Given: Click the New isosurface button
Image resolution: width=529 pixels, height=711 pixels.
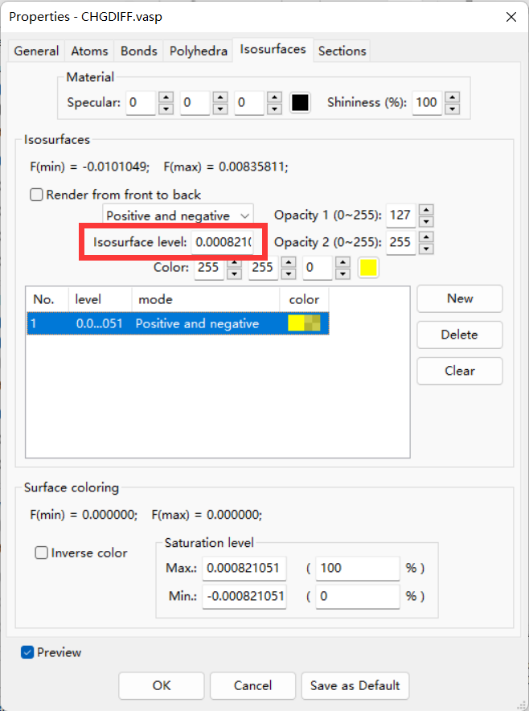Looking at the screenshot, I should (x=460, y=298).
